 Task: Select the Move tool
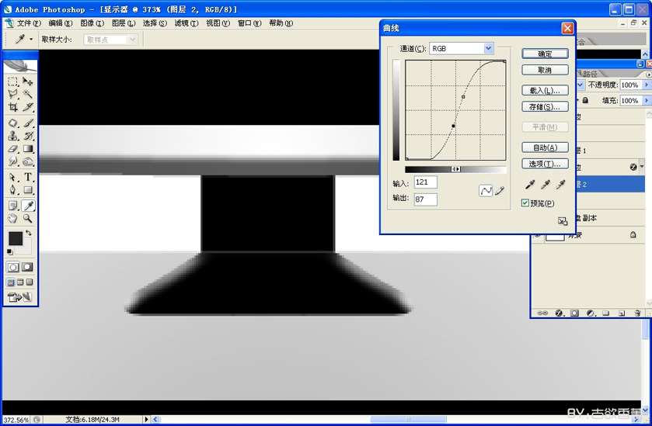(28, 81)
